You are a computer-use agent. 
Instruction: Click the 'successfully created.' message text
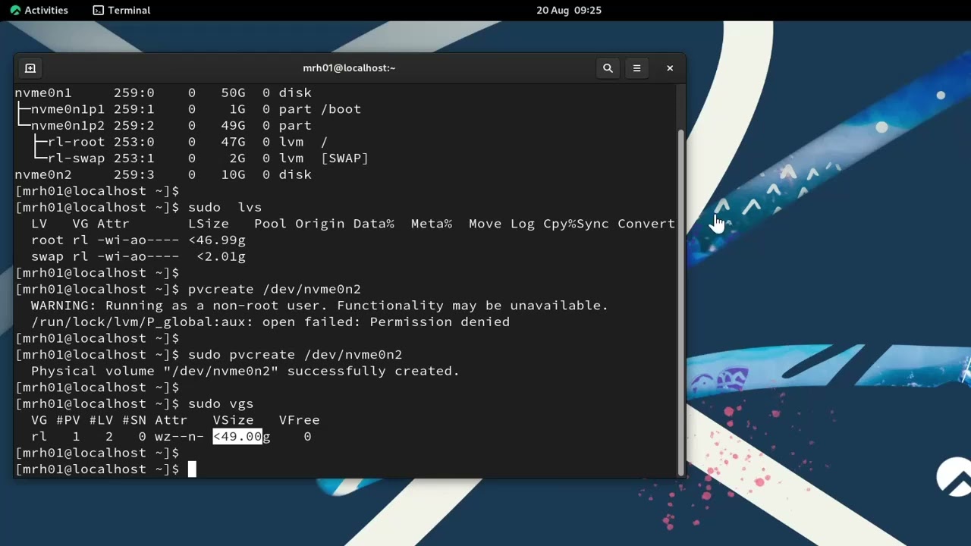click(373, 372)
